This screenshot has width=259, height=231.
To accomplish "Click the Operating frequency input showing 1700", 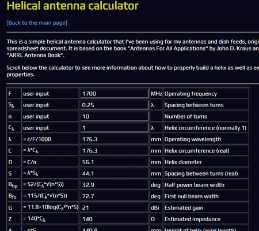I will click(115, 93).
